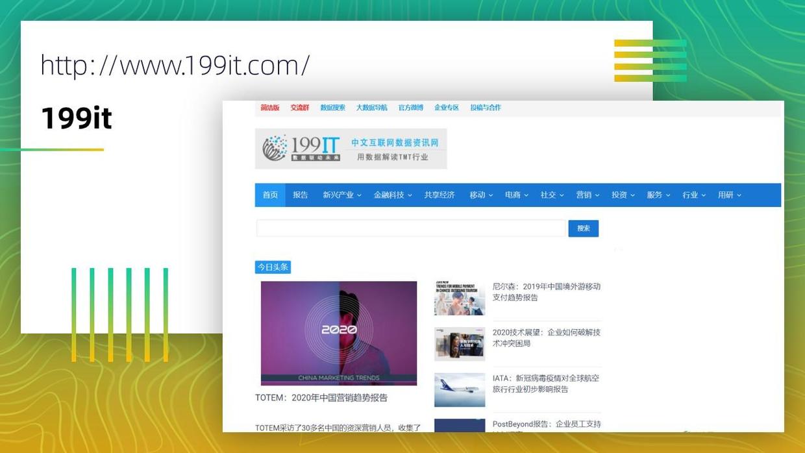Click the 199IT logo image
805x453 pixels.
pos(302,147)
